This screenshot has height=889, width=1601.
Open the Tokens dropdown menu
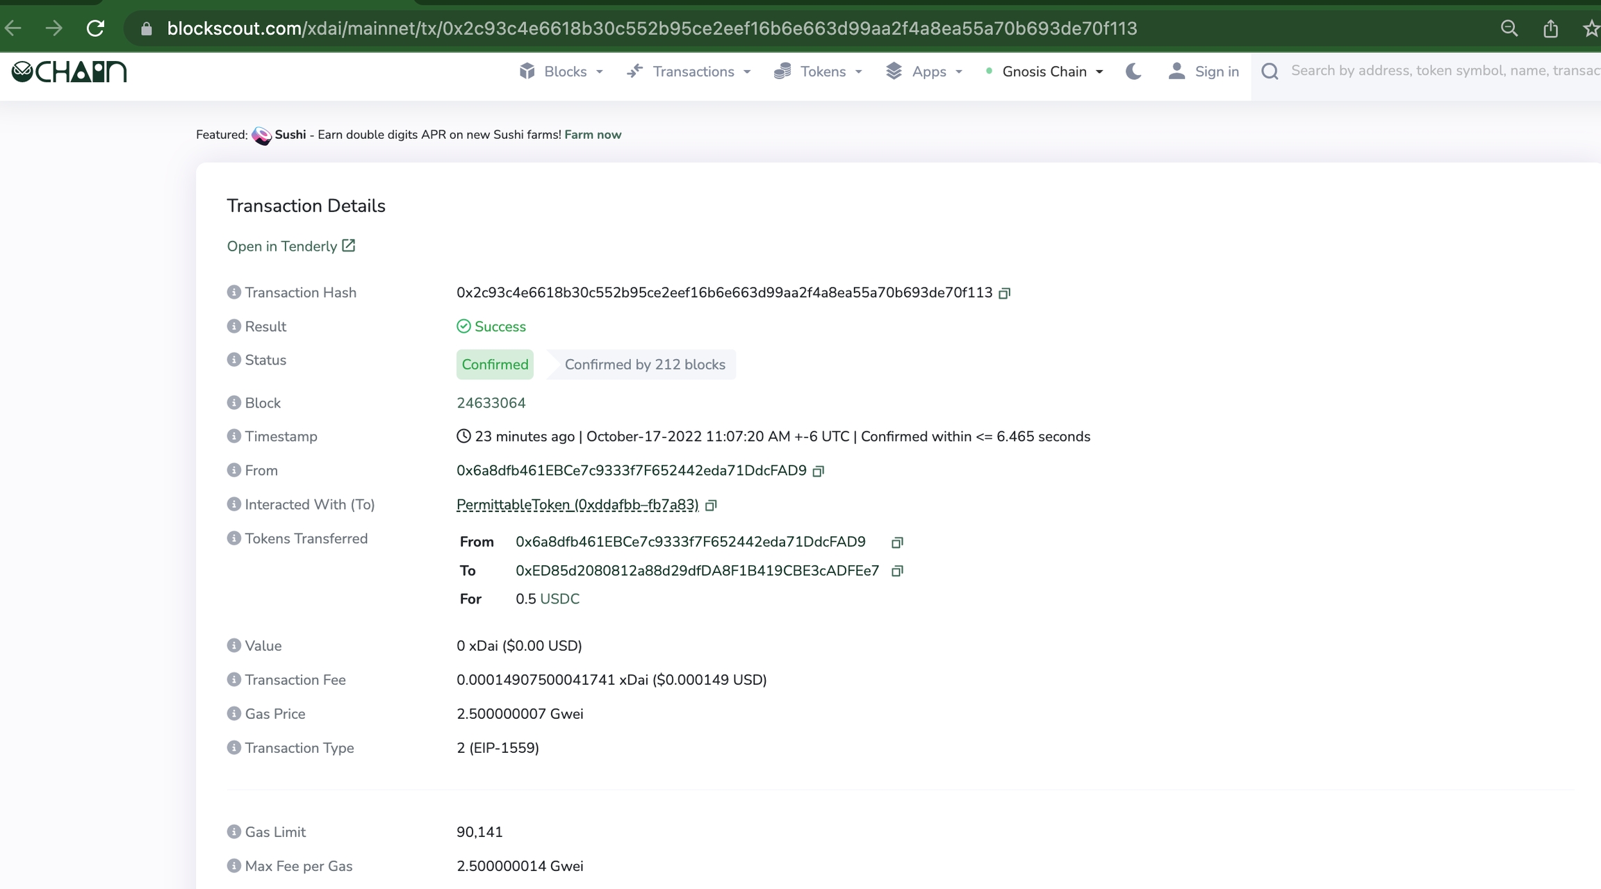tap(818, 72)
